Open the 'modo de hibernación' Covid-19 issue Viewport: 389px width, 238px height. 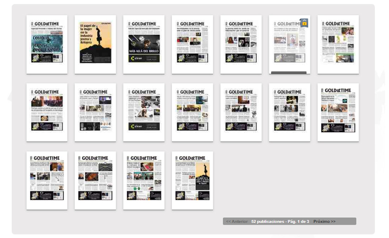tap(241, 44)
